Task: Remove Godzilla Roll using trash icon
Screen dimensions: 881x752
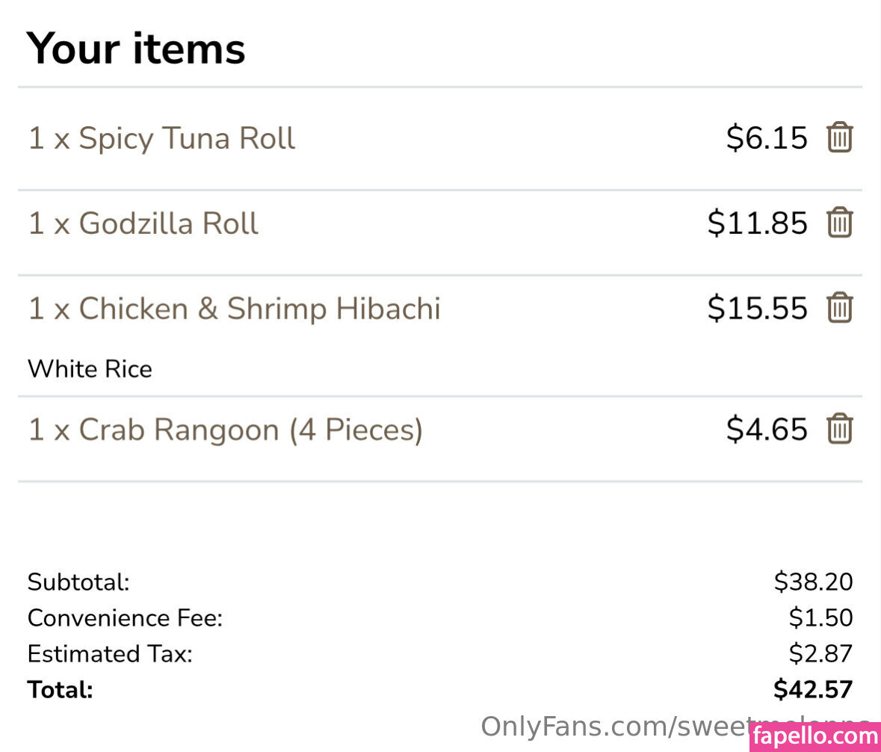Action: point(839,224)
